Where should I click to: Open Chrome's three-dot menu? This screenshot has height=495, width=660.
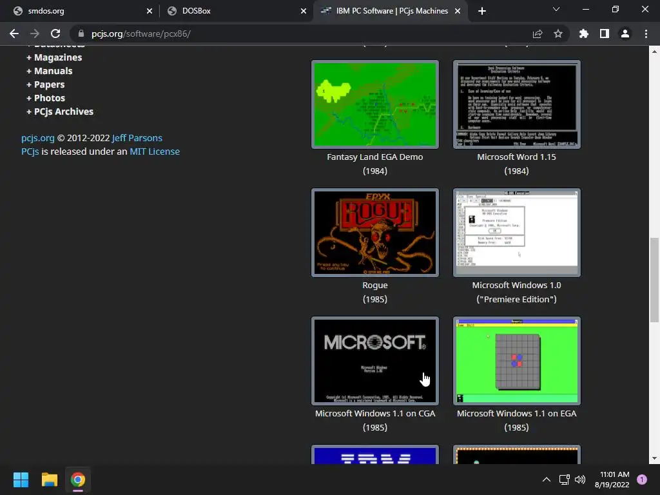point(646,34)
